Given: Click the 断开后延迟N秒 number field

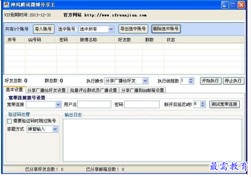Looking at the screenshot, I should click(x=197, y=104).
